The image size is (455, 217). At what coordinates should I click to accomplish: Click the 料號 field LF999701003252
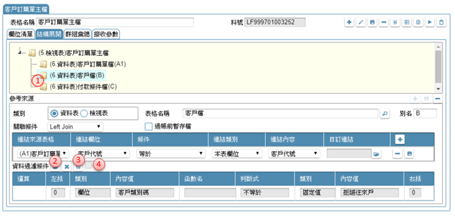tap(275, 22)
